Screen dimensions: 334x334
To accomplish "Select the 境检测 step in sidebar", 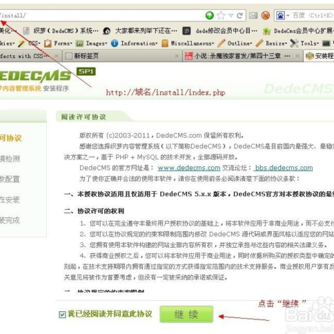I will click(x=10, y=158).
